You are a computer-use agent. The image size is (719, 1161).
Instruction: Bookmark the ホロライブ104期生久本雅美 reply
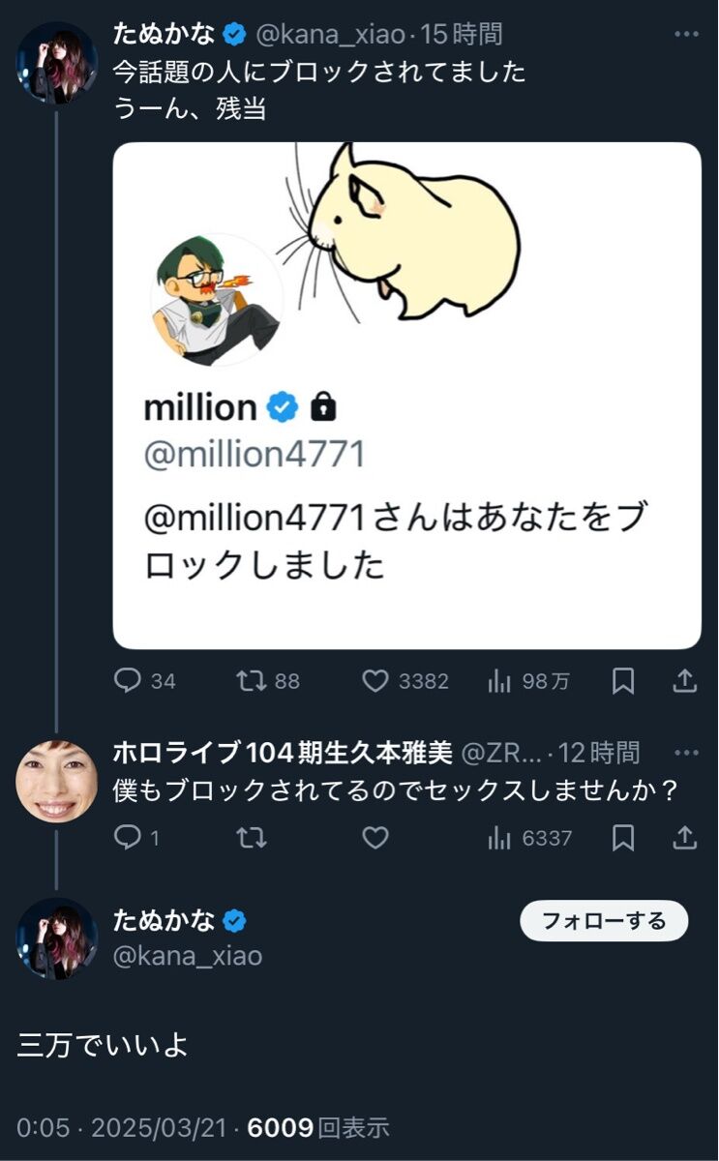pyautogui.click(x=623, y=838)
